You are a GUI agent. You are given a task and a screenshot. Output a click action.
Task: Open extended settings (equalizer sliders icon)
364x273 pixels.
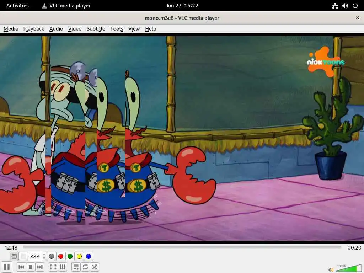63,267
